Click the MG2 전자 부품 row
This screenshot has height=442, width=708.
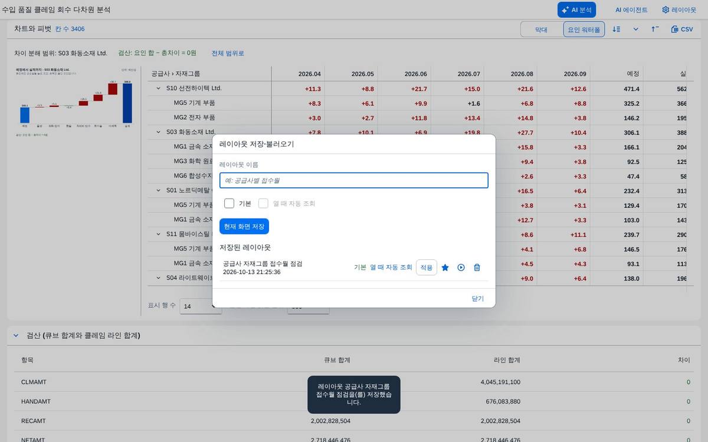pyautogui.click(x=194, y=117)
